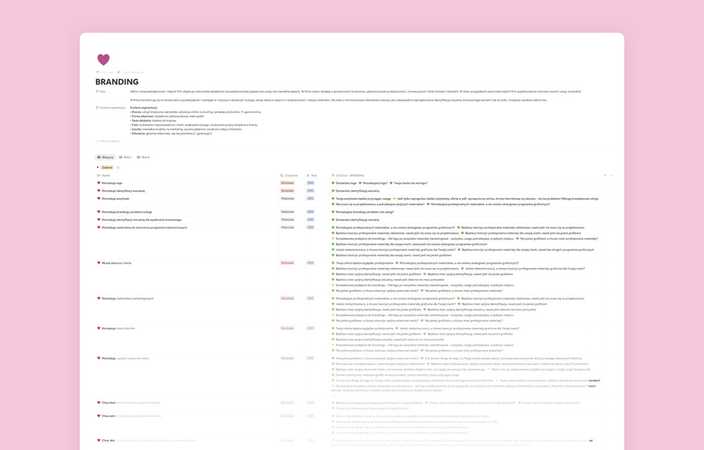Image resolution: width=704 pixels, height=450 pixels.
Task: Click CEO tag in Potrzebuję materiałów marketingowych row
Action: coord(311,299)
